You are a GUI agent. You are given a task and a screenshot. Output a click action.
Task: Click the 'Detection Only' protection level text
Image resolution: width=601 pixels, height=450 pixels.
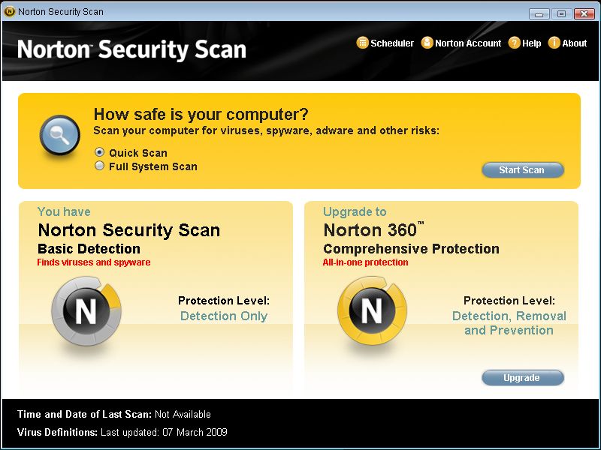[x=224, y=316]
